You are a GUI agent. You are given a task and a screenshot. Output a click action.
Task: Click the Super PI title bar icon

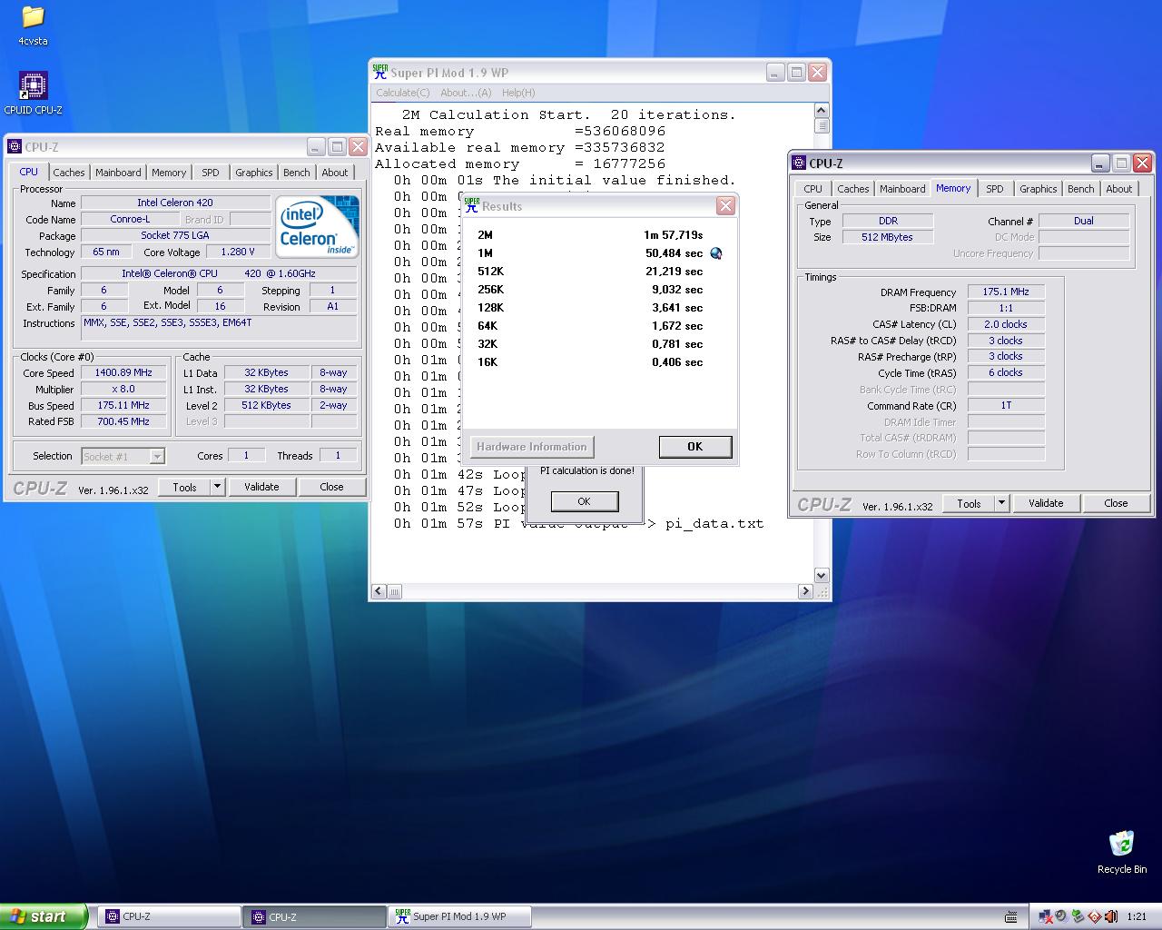coord(380,73)
